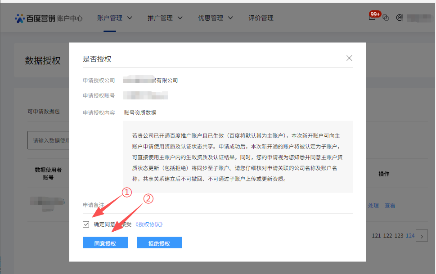The width and height of the screenshot is (436, 274).
Task: Click the 处理 action link
Action: pyautogui.click(x=373, y=205)
